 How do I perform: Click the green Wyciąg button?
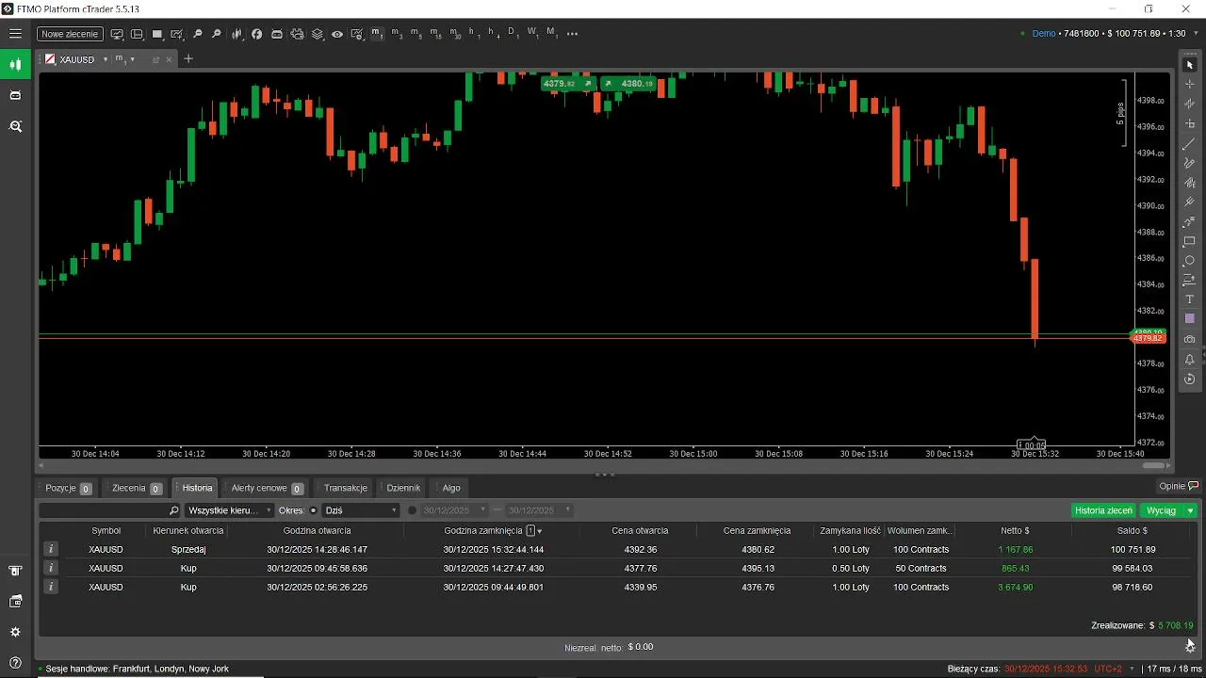[1161, 510]
